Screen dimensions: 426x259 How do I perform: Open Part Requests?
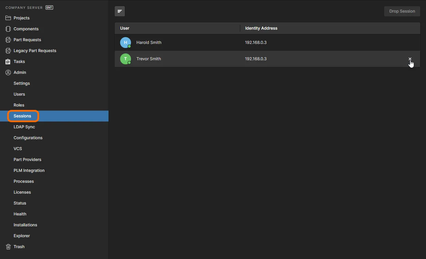tap(27, 40)
